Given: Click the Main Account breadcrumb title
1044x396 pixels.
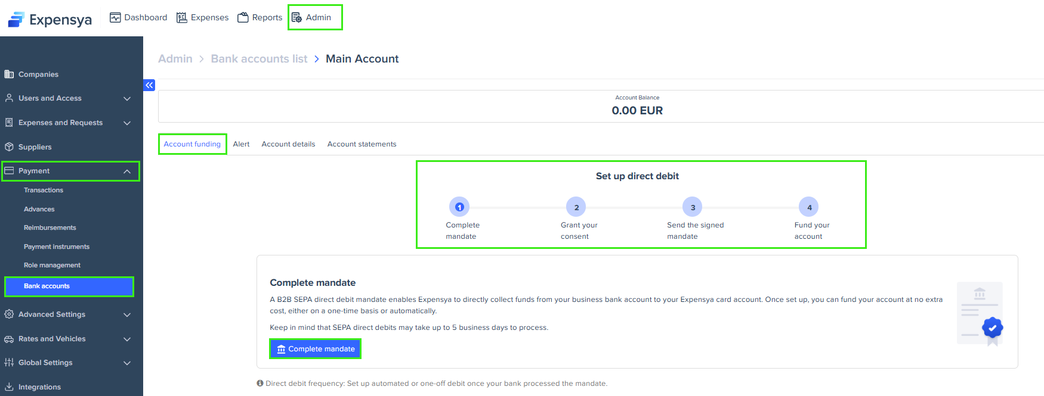Looking at the screenshot, I should [x=362, y=59].
